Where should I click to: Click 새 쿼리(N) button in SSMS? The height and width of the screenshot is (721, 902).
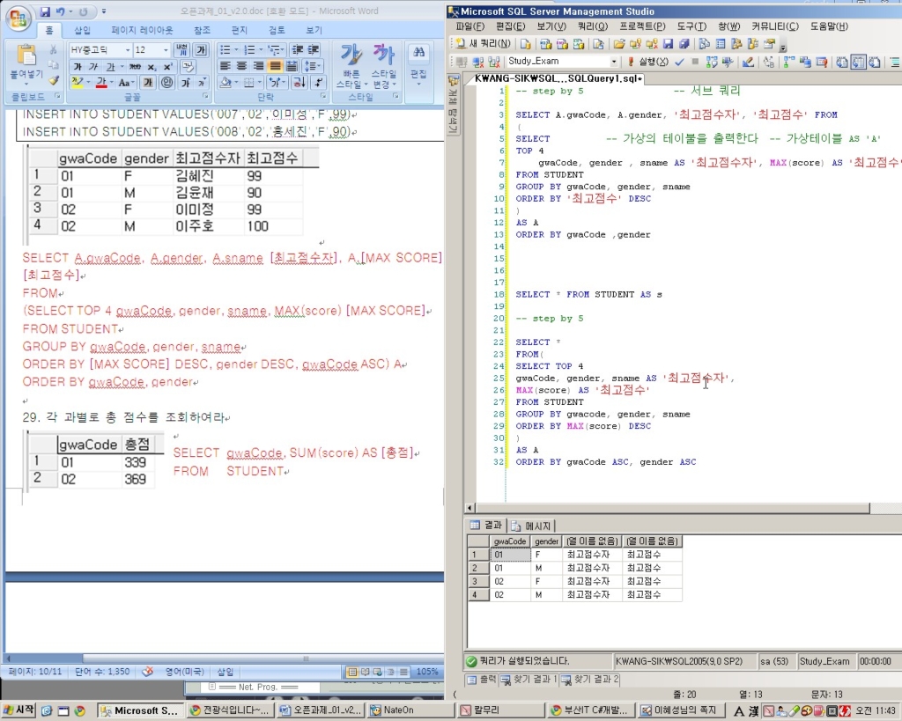point(483,44)
